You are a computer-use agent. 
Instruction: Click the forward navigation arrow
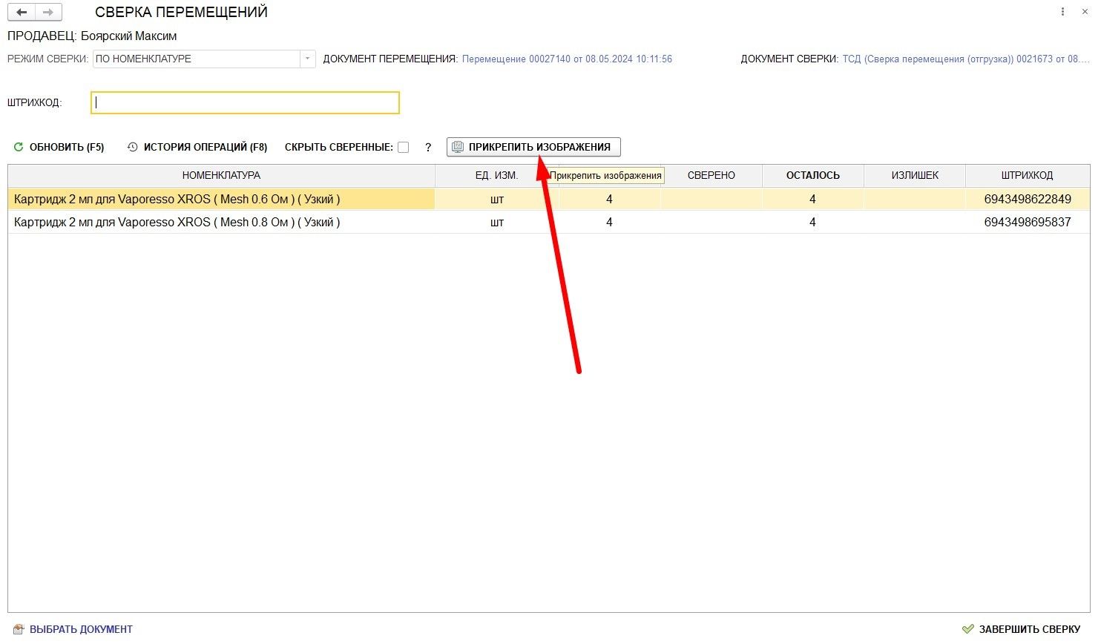coord(48,13)
